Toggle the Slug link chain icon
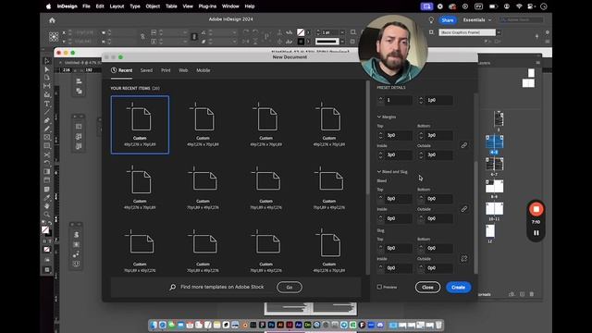The image size is (592, 333). [x=464, y=258]
